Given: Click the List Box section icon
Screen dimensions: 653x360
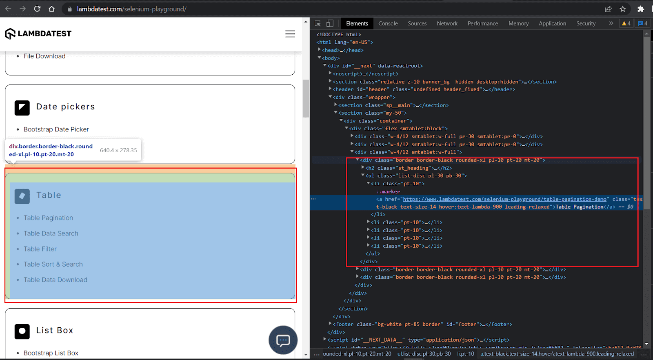Looking at the screenshot, I should [x=22, y=331].
